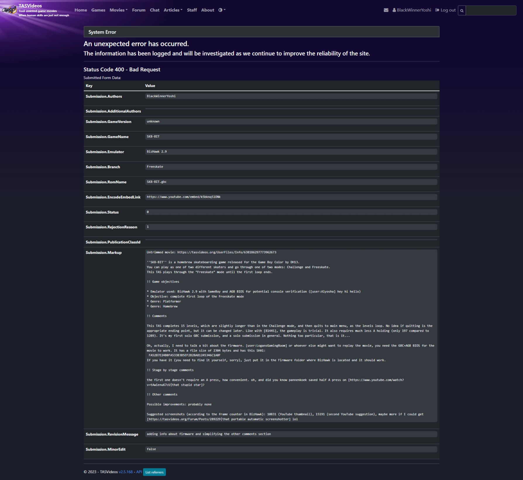Open the API link in footer
Screen dimensions: 523x480
pos(139,472)
